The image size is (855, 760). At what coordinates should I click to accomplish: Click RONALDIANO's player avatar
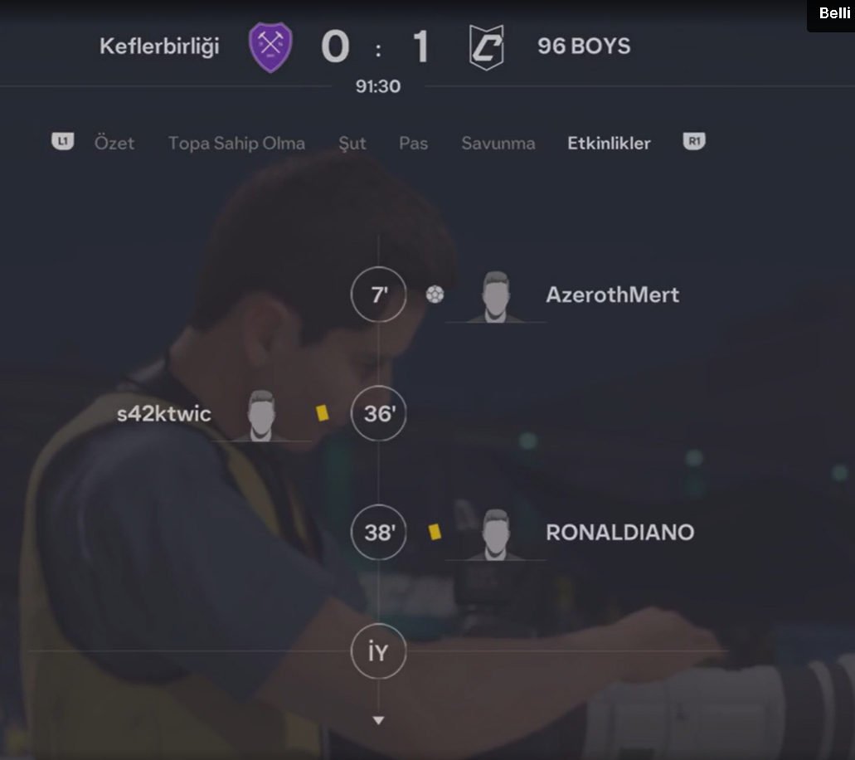pyautogui.click(x=496, y=534)
